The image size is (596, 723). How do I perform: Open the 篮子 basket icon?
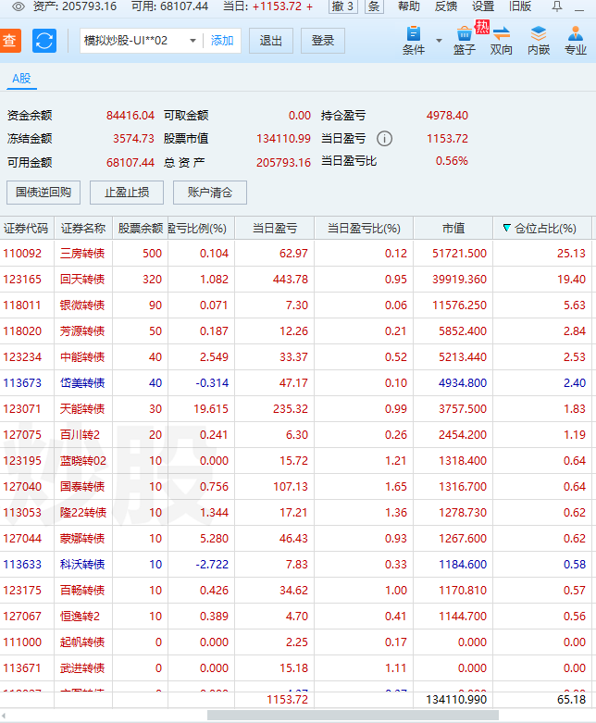(465, 41)
